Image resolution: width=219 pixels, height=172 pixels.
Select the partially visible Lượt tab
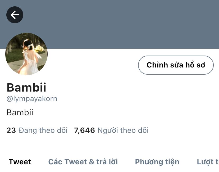tap(208, 162)
